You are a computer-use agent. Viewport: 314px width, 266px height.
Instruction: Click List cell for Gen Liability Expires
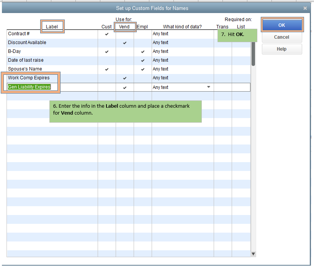click(x=241, y=87)
